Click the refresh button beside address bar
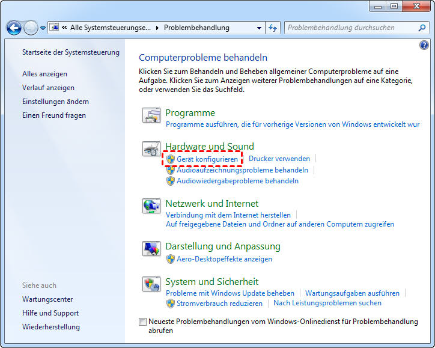Screen dimensions: 435x348 (x=273, y=28)
